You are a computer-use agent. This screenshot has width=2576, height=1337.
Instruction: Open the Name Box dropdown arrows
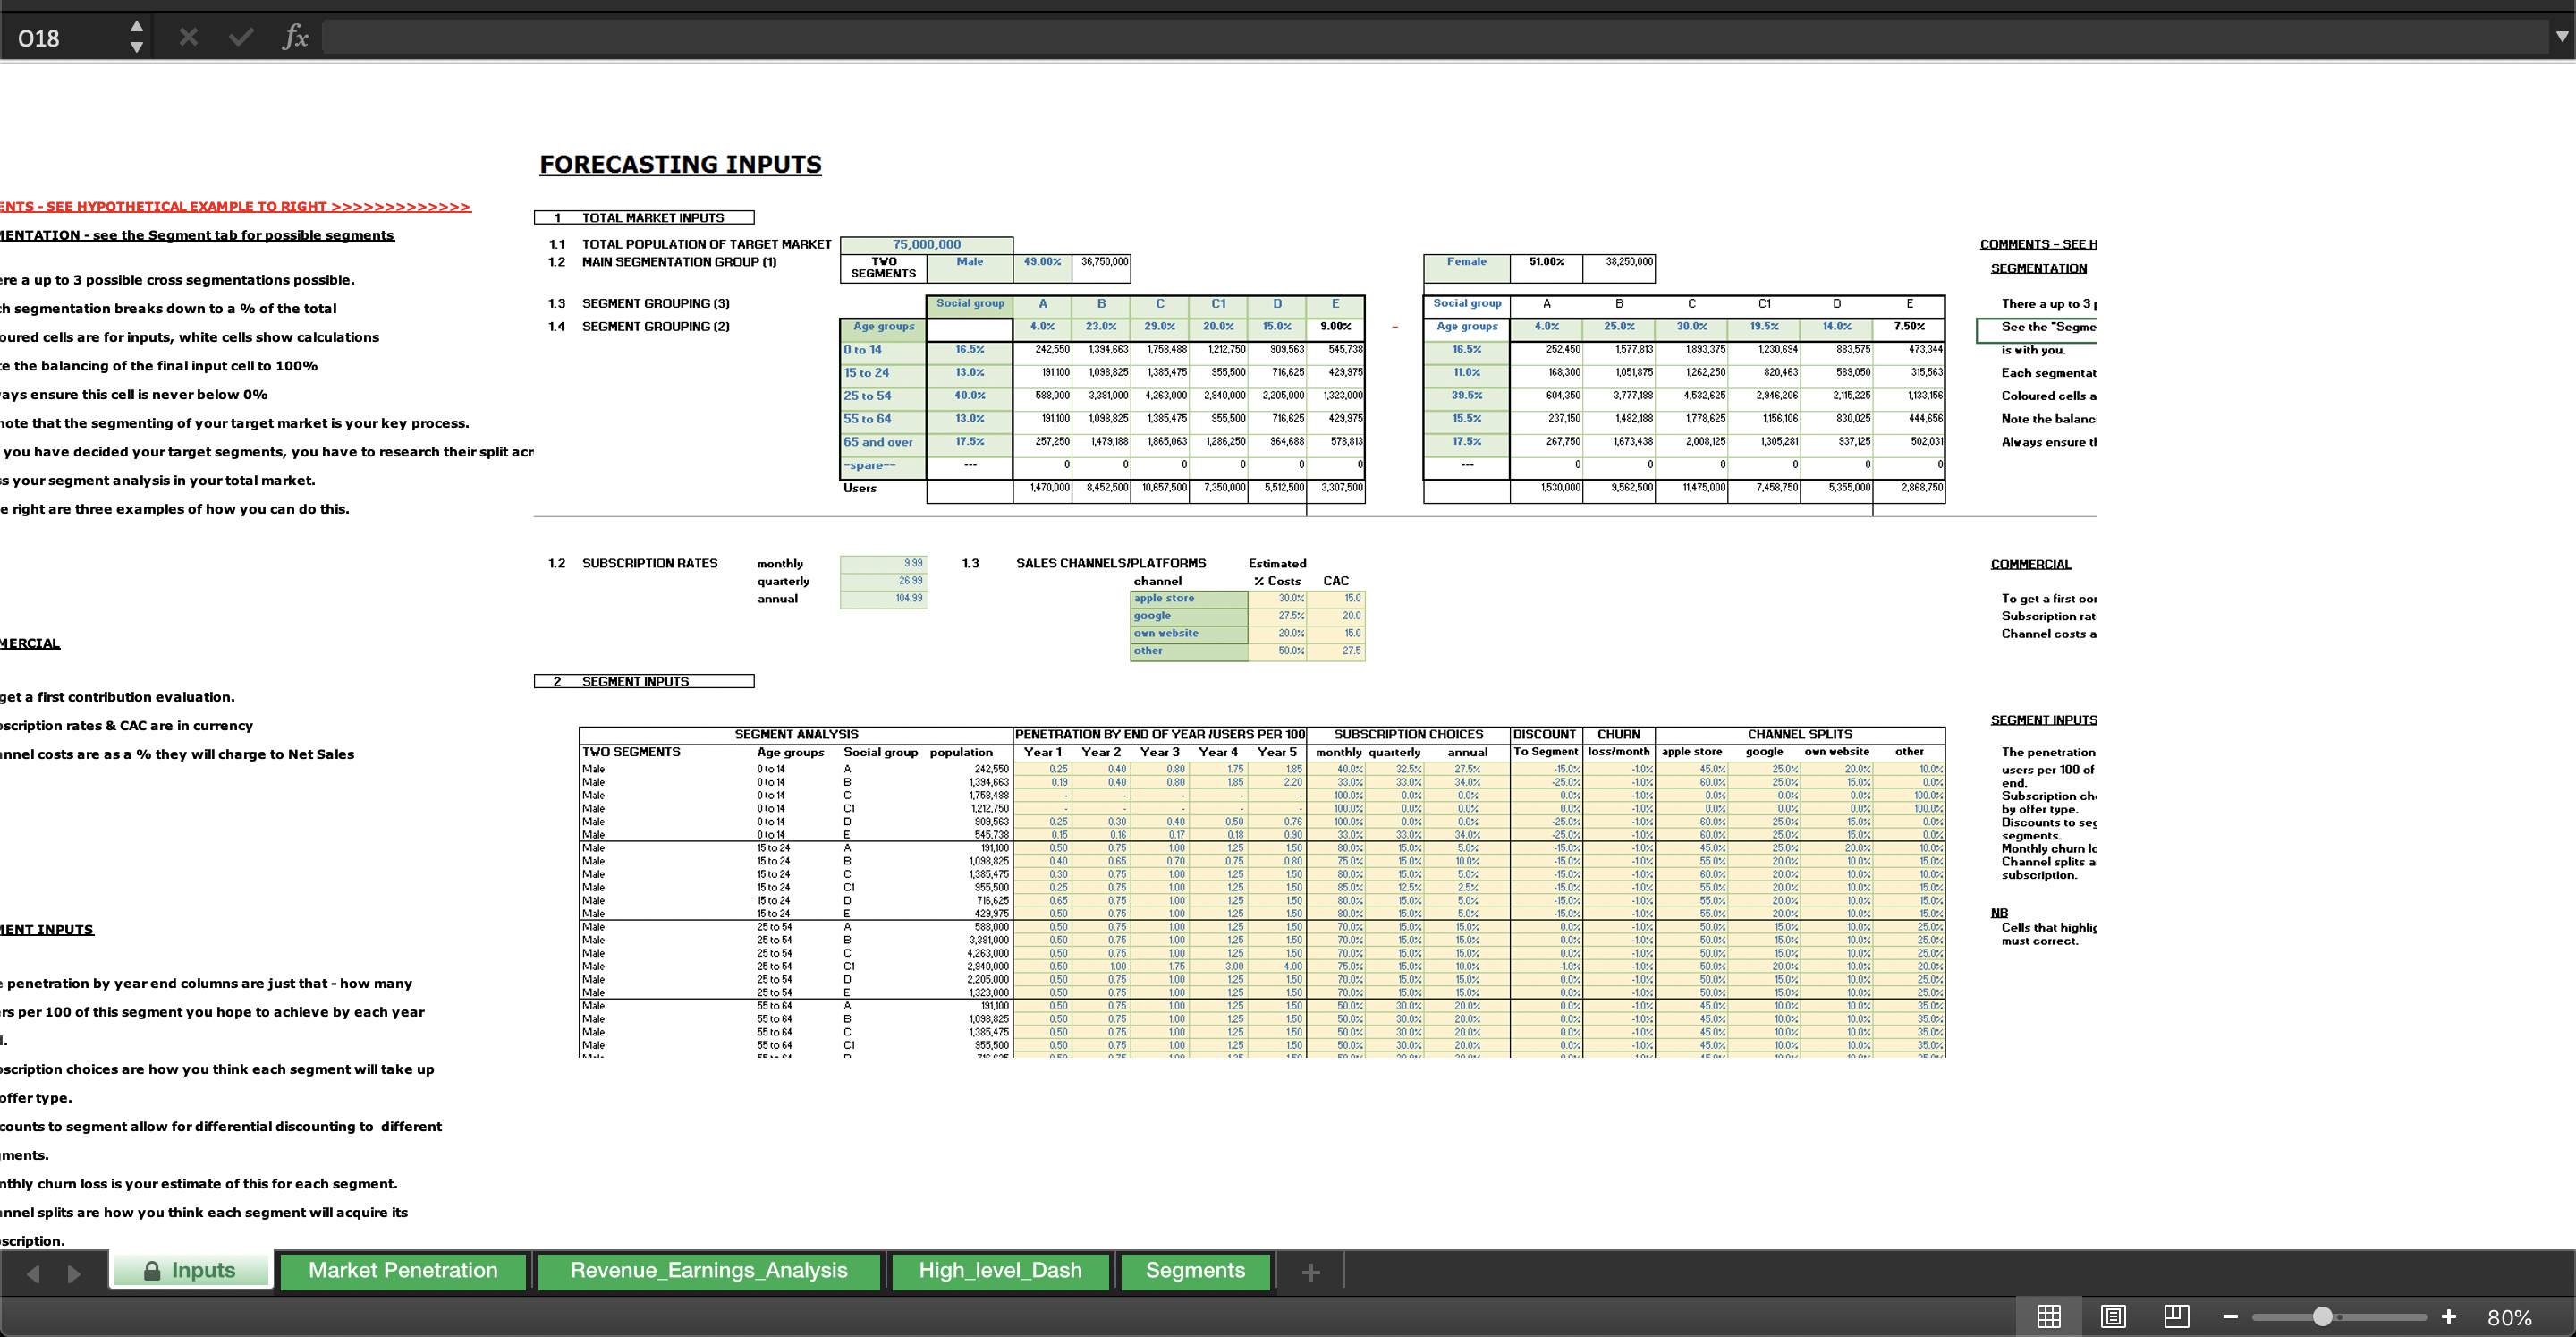(x=137, y=37)
